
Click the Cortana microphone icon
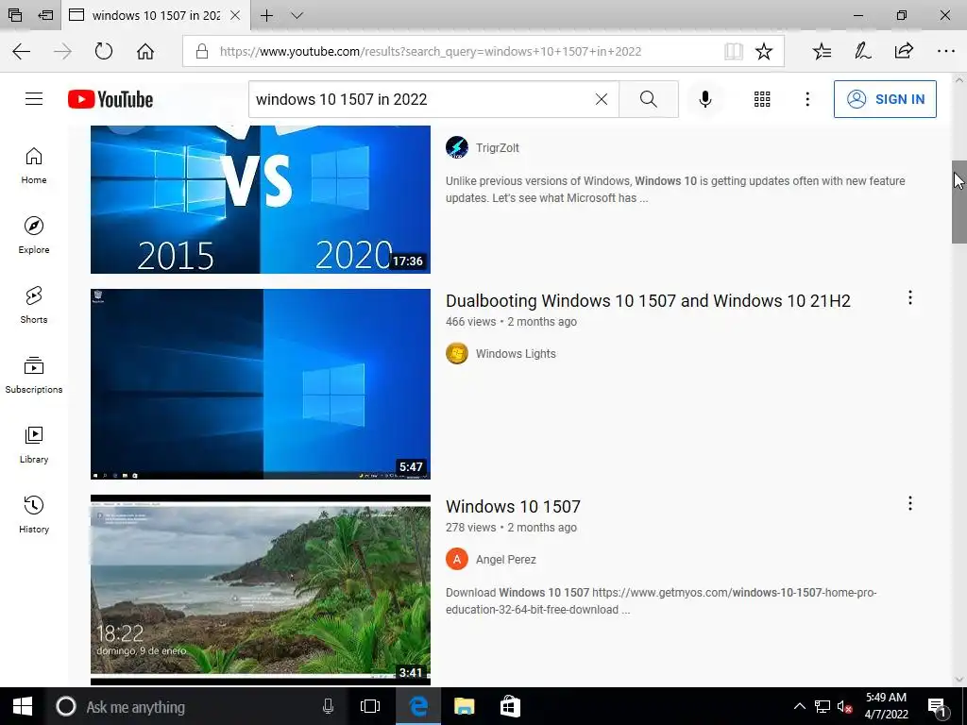328,706
